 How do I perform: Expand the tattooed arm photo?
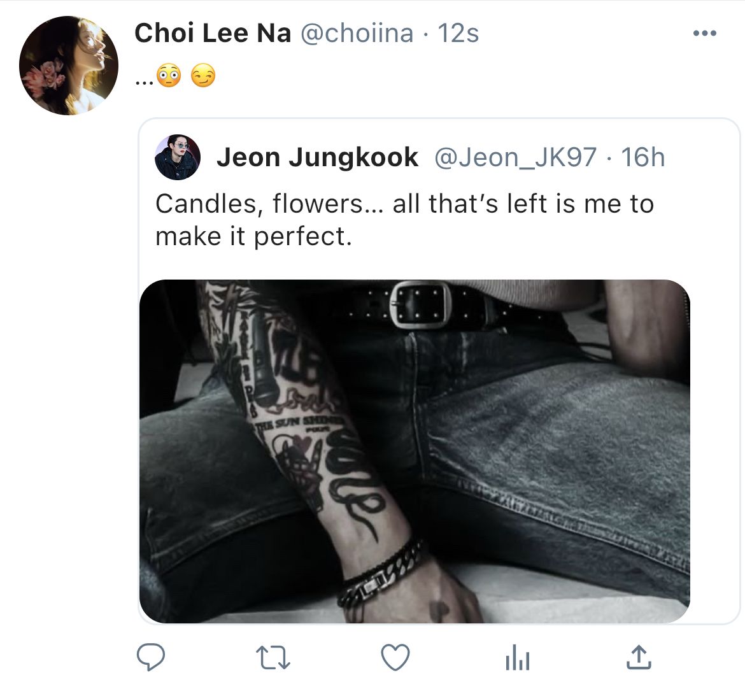[415, 451]
